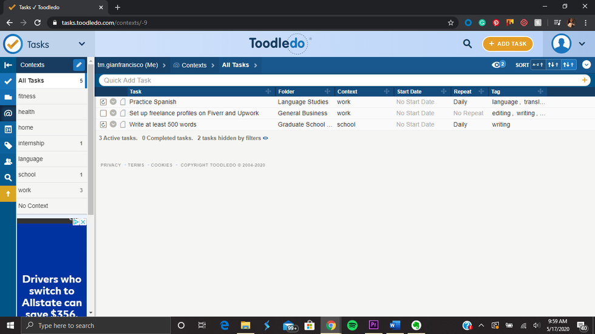
Task: Click into the Quick Add Task field
Action: tap(340, 80)
